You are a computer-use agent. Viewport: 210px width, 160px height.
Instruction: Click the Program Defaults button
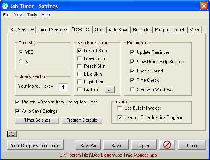pyautogui.click(x=82, y=120)
